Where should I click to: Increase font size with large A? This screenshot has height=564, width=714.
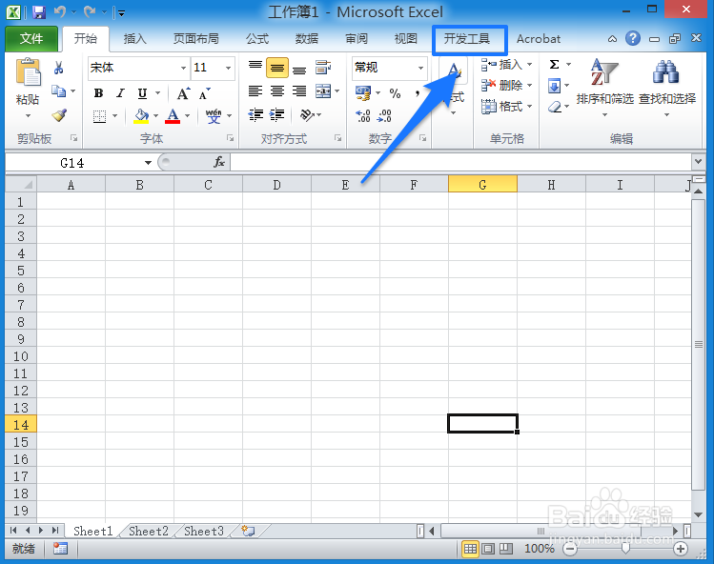coord(183,93)
